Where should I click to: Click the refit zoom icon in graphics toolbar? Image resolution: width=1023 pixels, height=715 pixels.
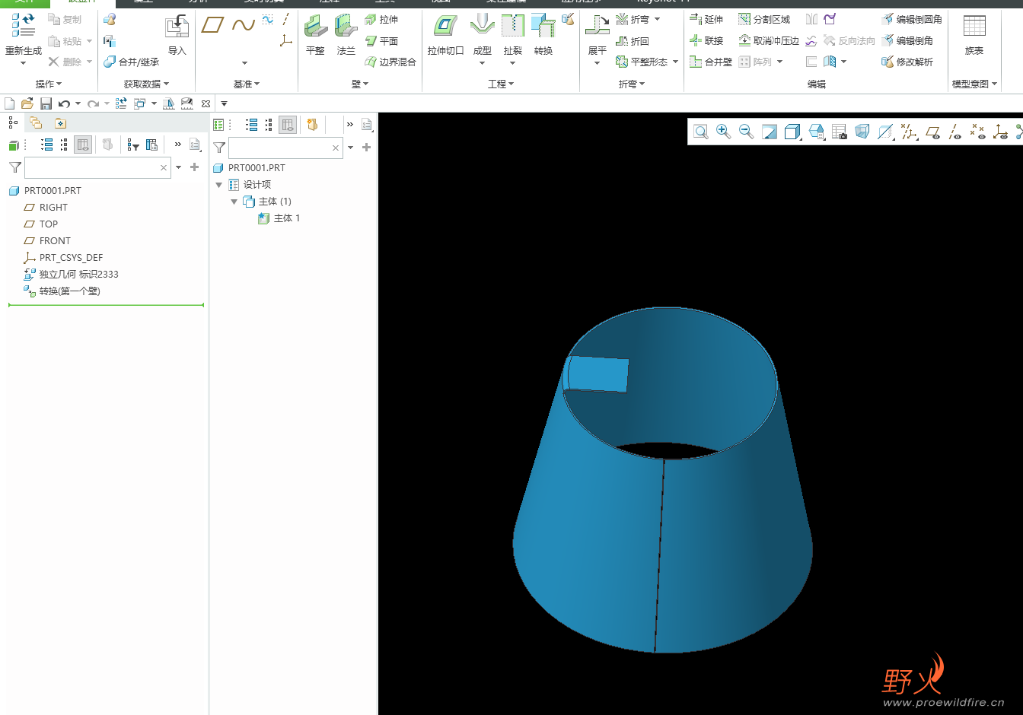(x=701, y=132)
